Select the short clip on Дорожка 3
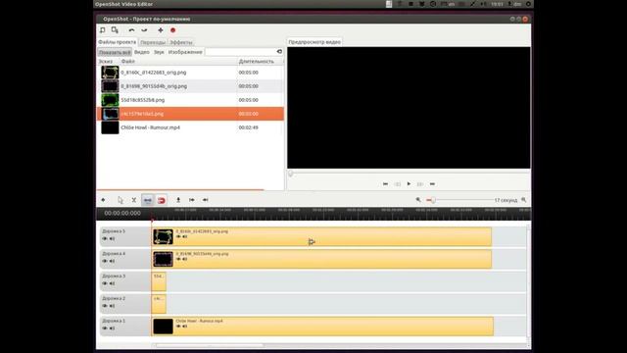 coord(159,281)
